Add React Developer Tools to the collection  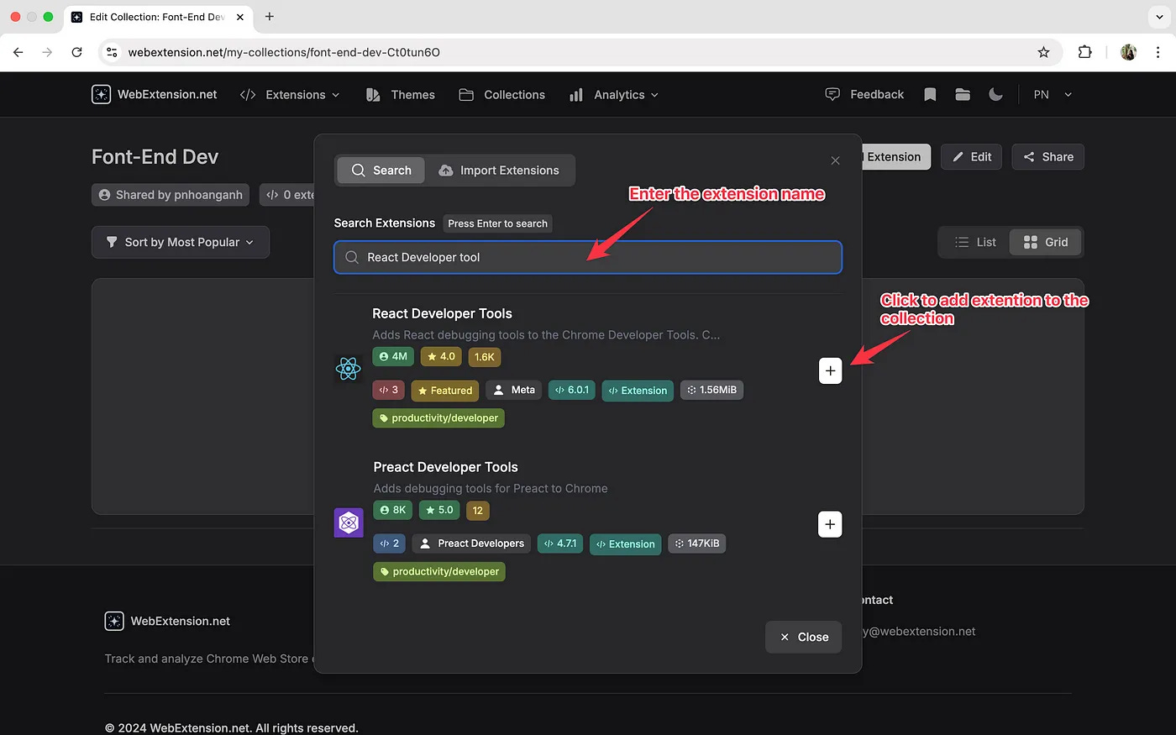830,370
